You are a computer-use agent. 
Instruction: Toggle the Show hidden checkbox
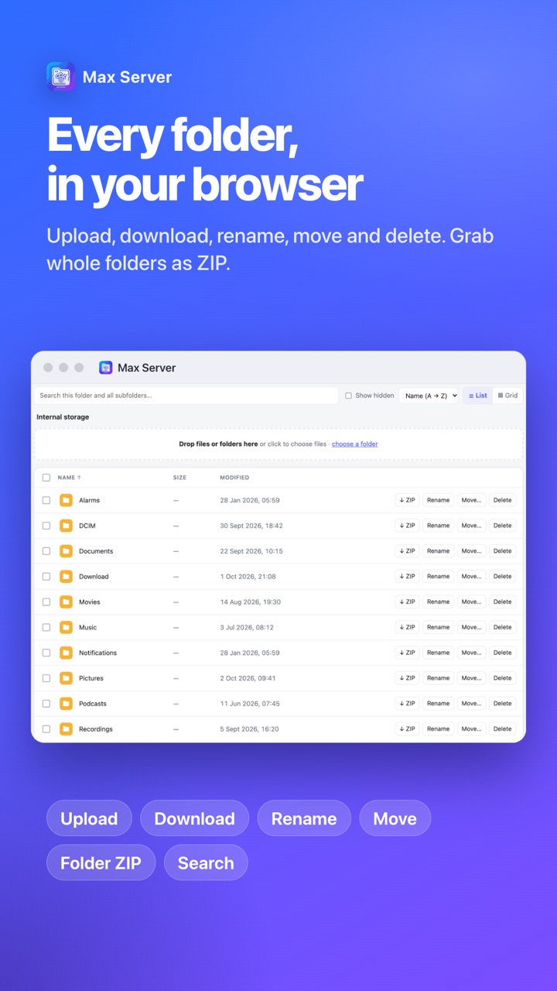point(348,396)
